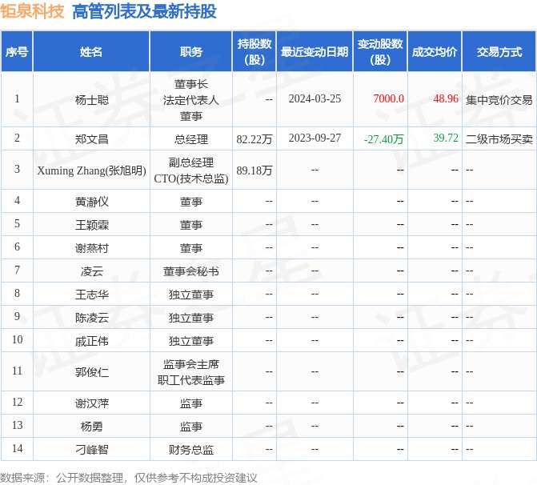537x485 pixels.
Task: Select the name 杨士聪
Action: pyautogui.click(x=91, y=100)
